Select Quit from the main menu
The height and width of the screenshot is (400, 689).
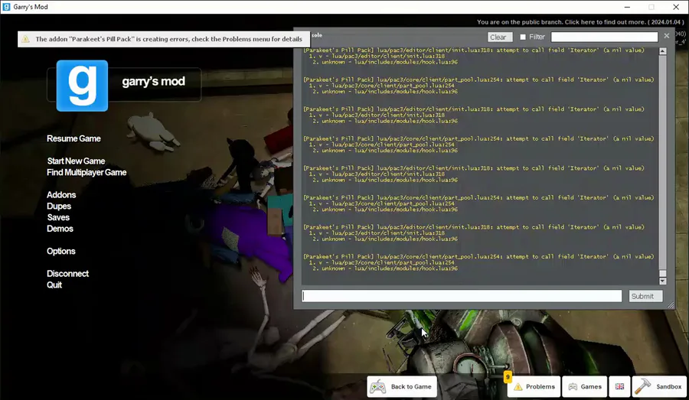[54, 285]
